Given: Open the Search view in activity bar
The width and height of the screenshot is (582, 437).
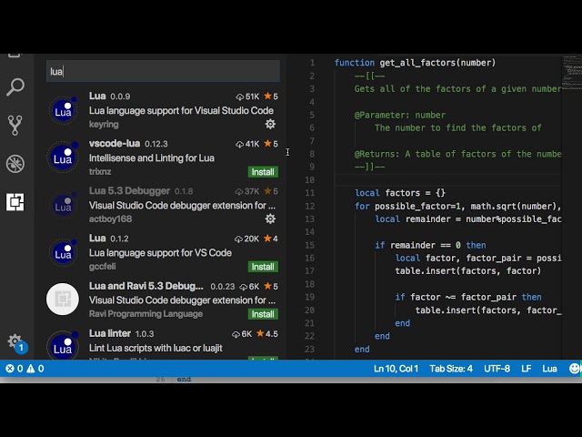Looking at the screenshot, I should (x=15, y=87).
